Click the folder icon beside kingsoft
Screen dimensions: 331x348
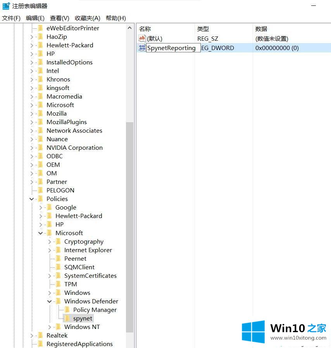(x=40, y=88)
